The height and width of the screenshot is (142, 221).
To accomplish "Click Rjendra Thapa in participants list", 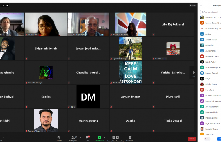I will [x=211, y=129].
